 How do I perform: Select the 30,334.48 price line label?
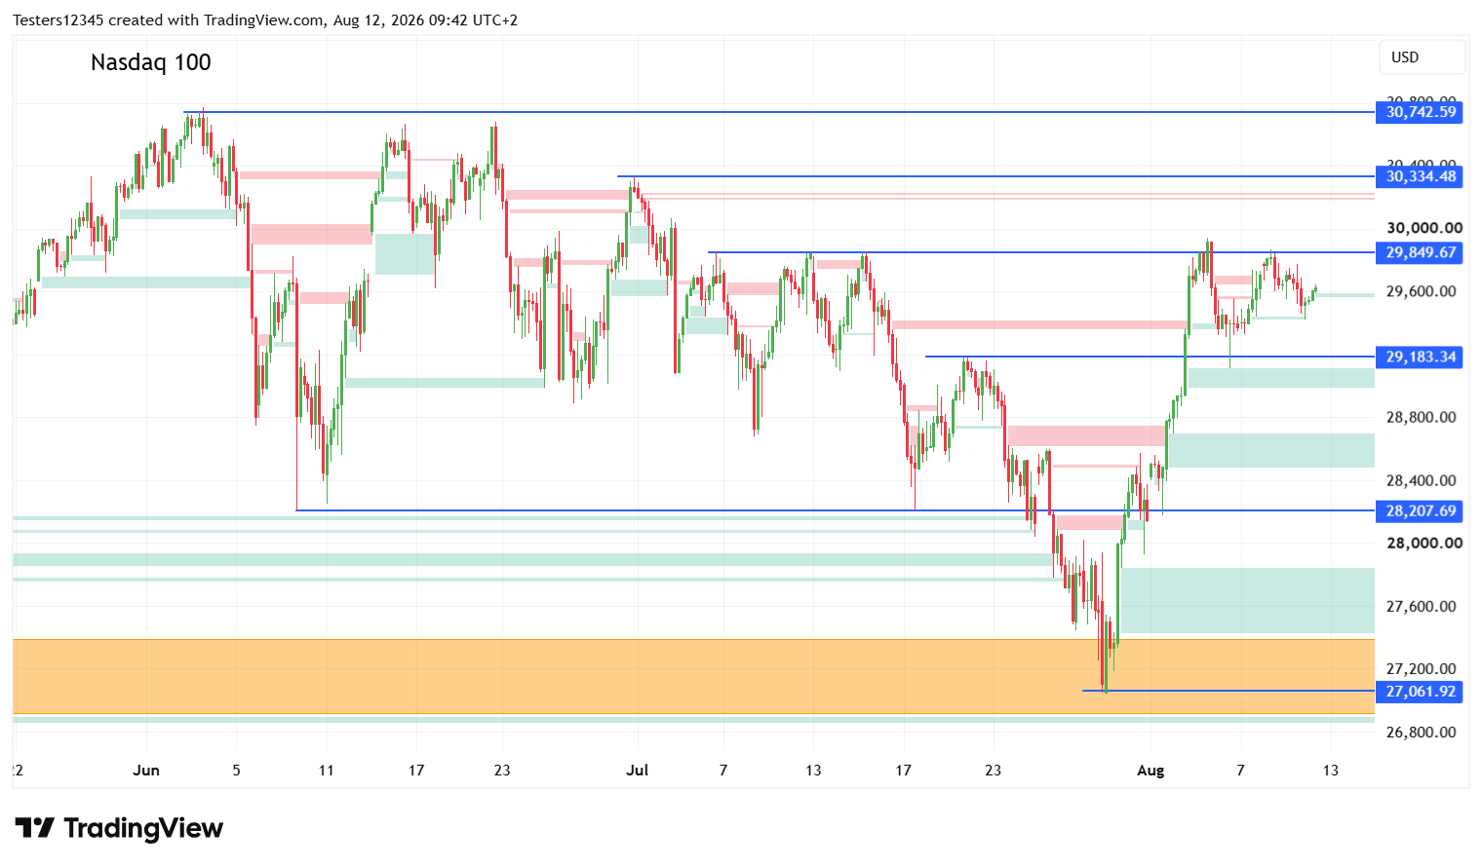1422,176
